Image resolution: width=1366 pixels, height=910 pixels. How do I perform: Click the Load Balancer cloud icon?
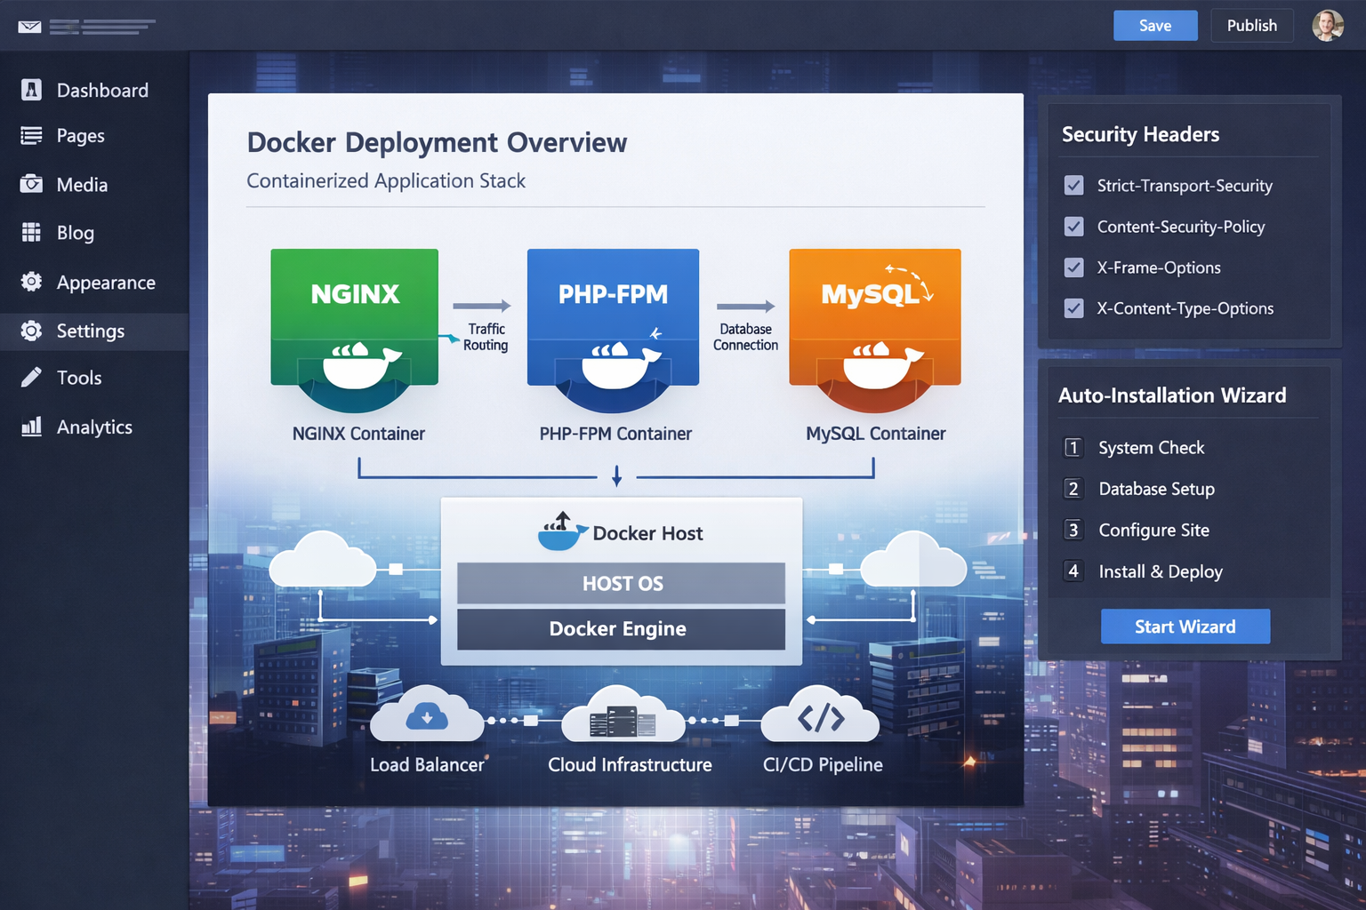click(x=427, y=714)
